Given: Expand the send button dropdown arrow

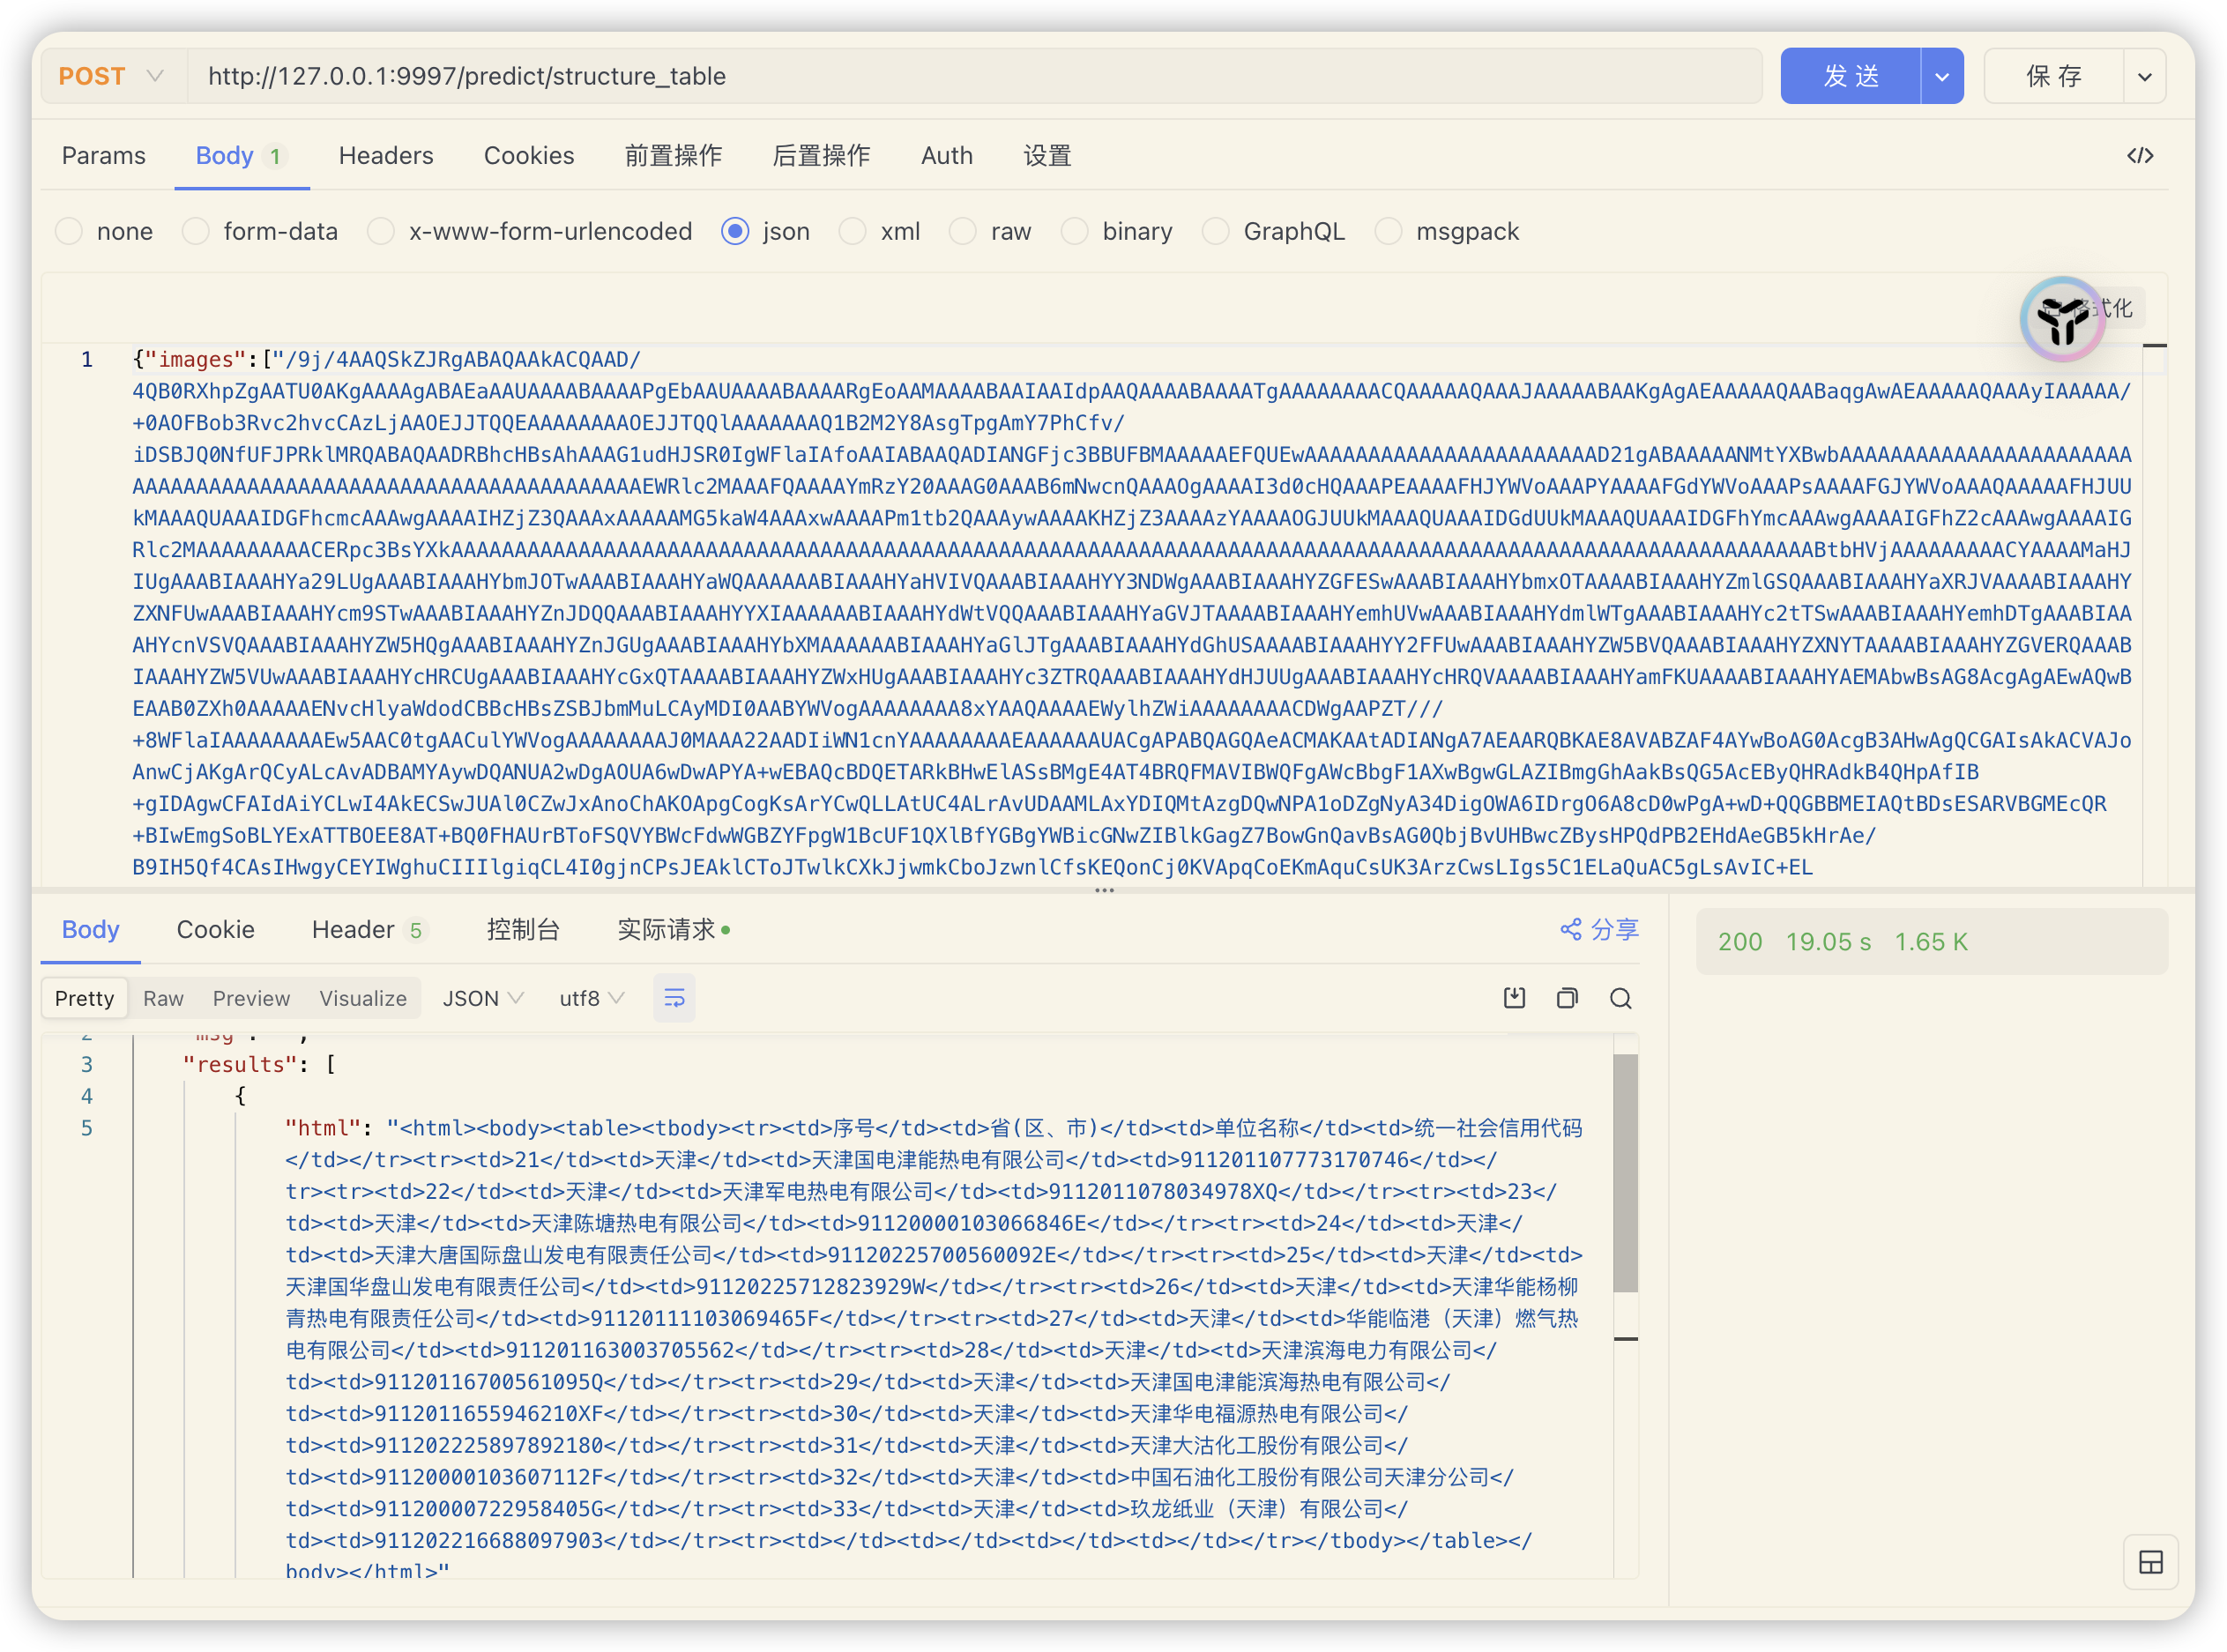Looking at the screenshot, I should pos(1942,75).
